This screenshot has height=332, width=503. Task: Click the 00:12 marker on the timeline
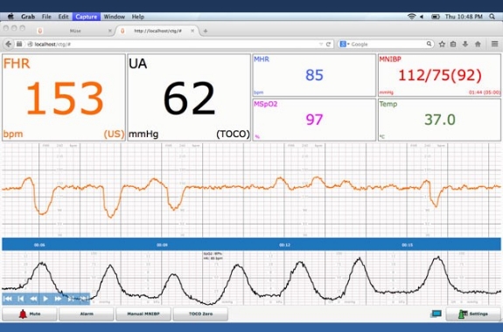284,245
